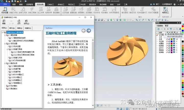
Task: Toggle the lock icon of 夹具 layer
Action: (169, 39)
